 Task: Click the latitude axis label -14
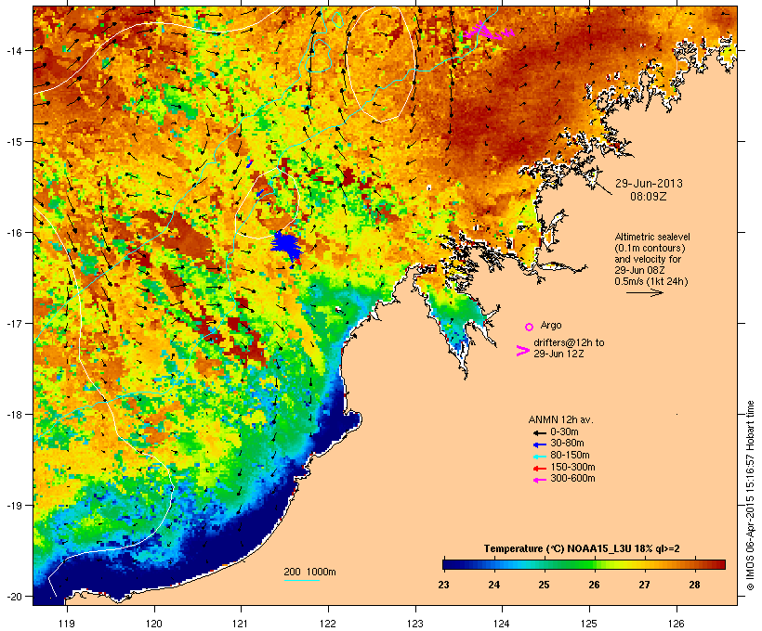click(x=14, y=50)
